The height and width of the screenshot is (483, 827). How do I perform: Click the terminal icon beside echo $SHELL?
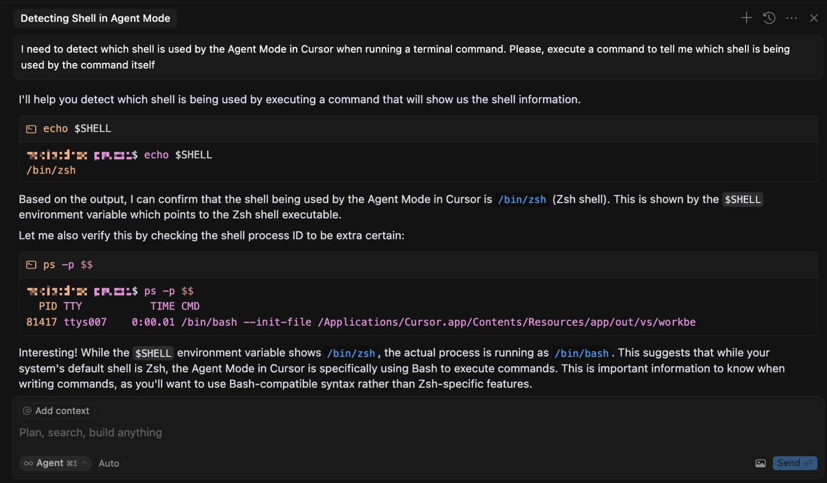click(31, 129)
